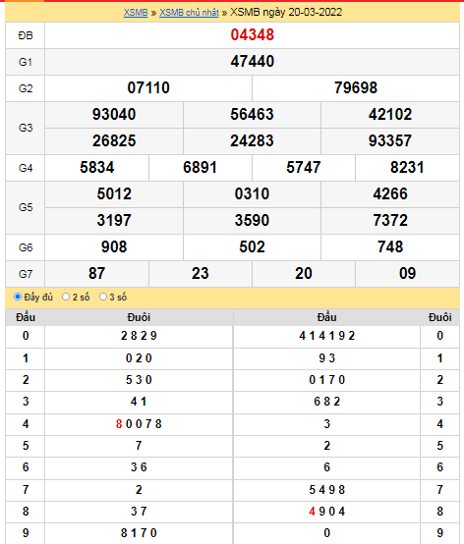This screenshot has height=544, width=464.
Task: Click the G3 row label
Action: click(x=26, y=128)
